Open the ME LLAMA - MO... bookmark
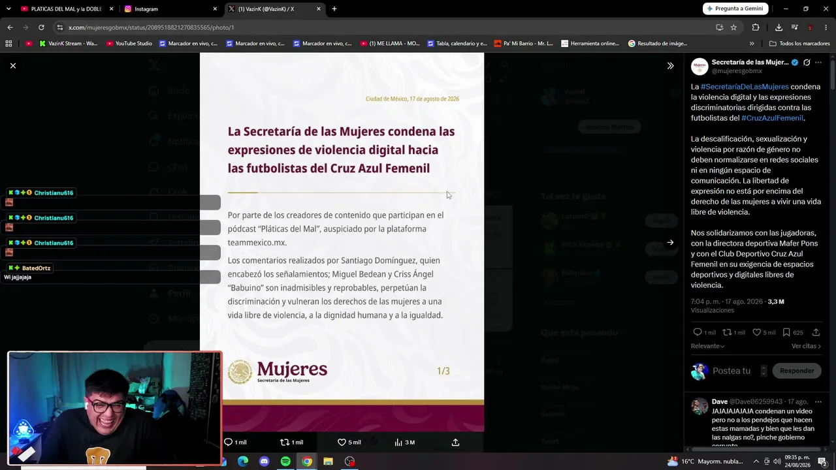The width and height of the screenshot is (836, 470). tap(390, 44)
